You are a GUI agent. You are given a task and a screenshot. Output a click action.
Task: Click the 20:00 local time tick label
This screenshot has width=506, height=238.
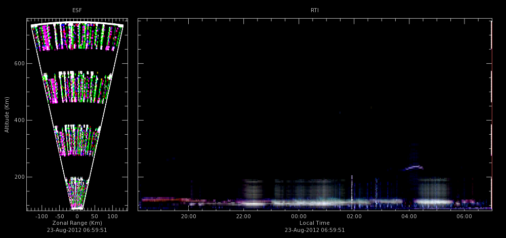click(x=188, y=216)
